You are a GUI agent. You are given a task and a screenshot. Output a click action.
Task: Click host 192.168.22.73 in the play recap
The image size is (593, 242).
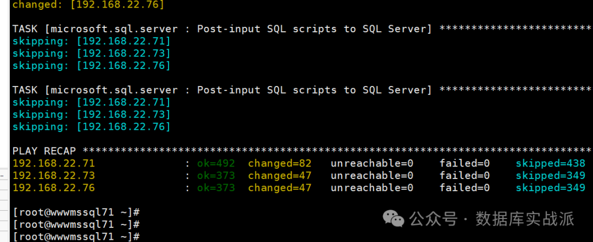(53, 175)
